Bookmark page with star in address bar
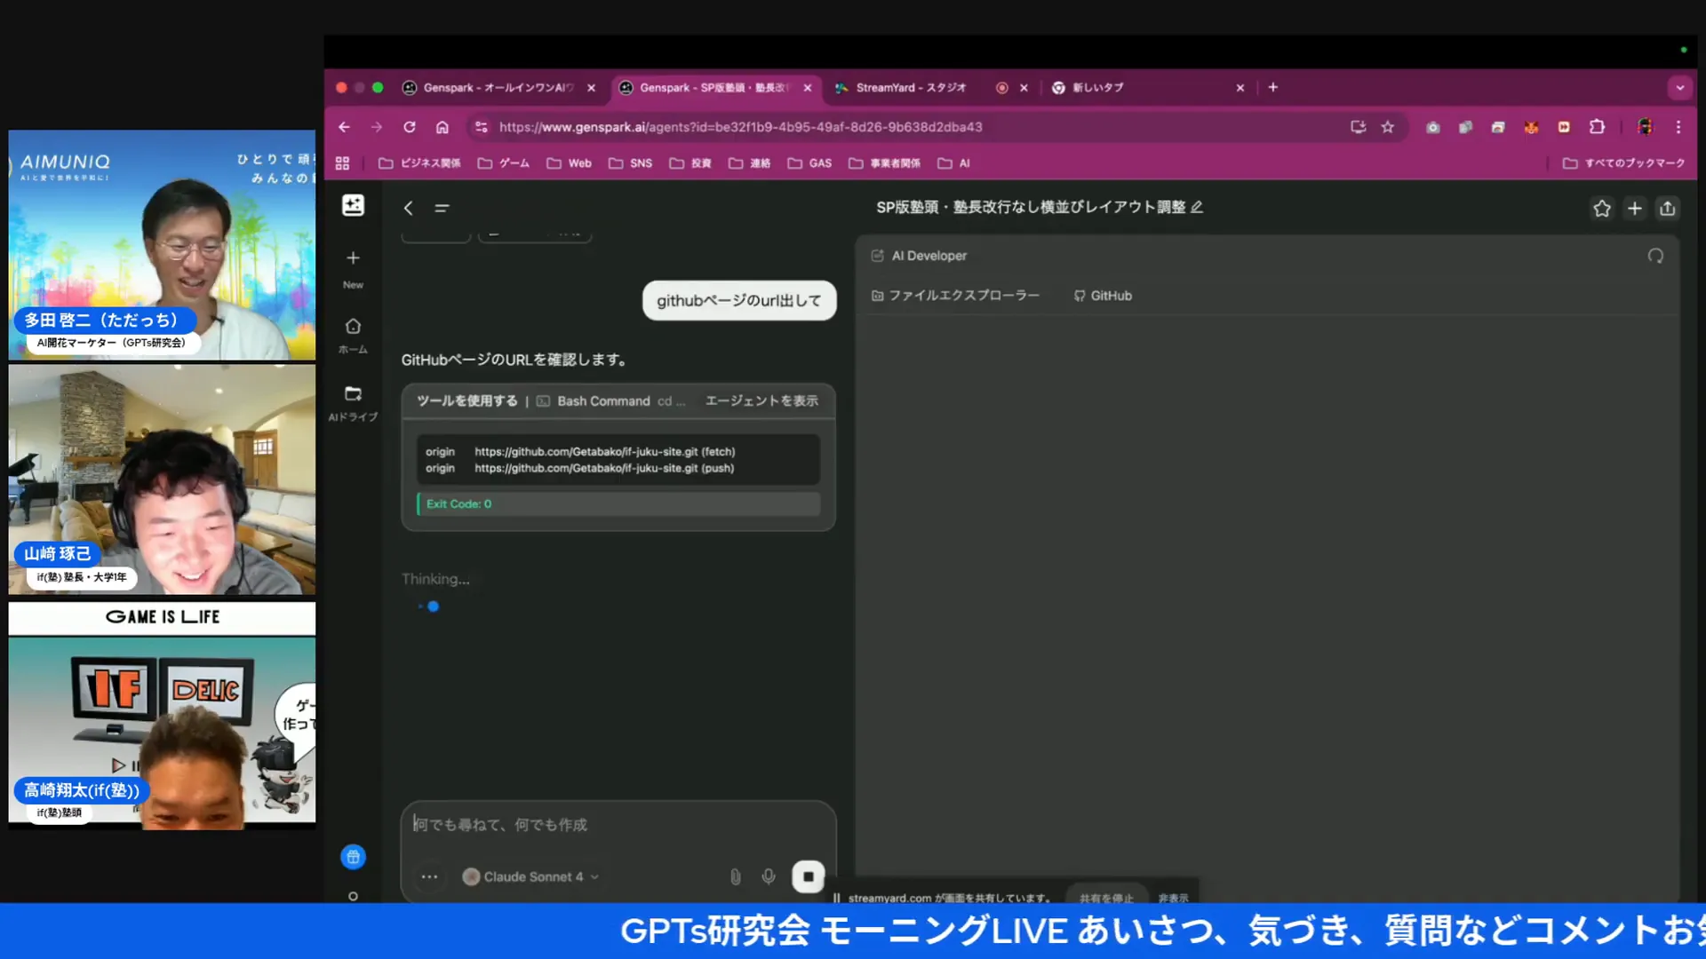The width and height of the screenshot is (1706, 959). click(x=1387, y=127)
